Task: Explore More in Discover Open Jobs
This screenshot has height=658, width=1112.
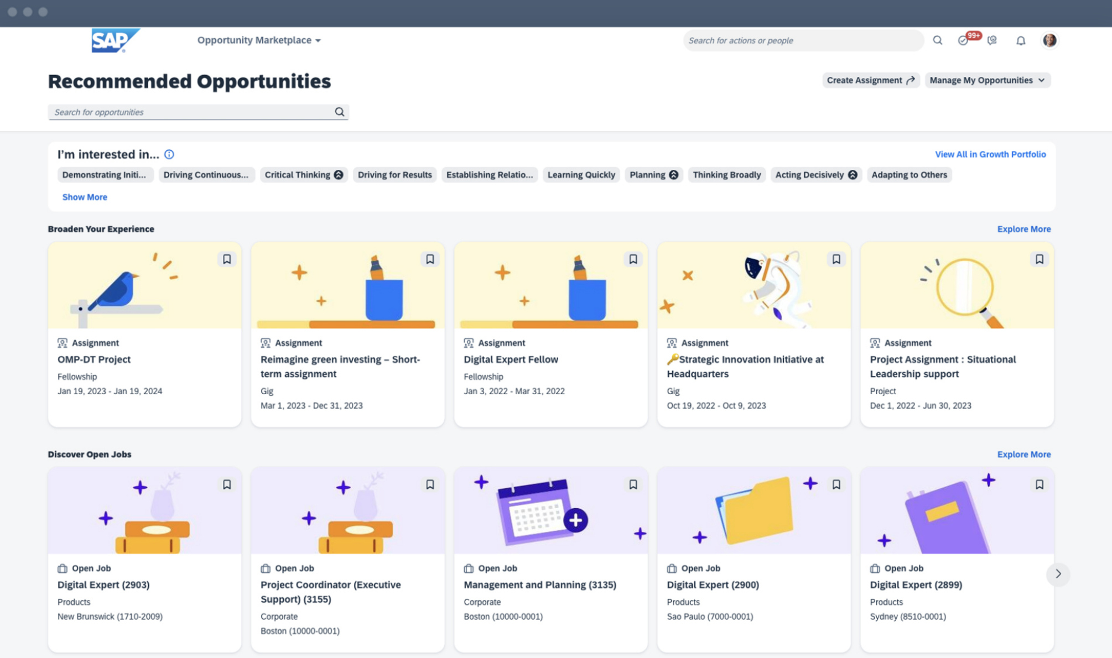Action: coord(1023,455)
